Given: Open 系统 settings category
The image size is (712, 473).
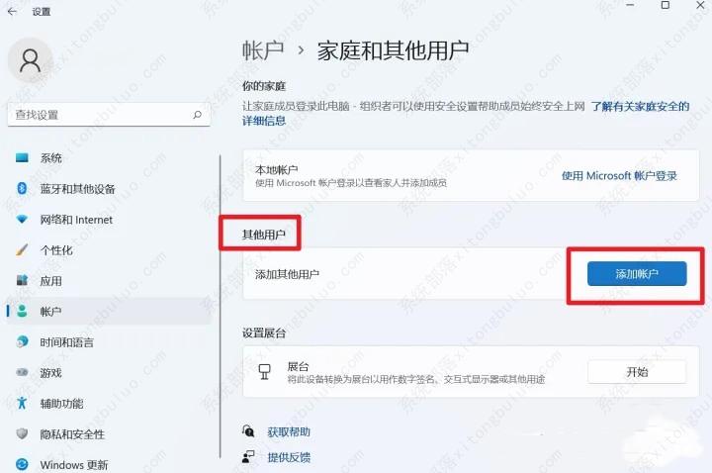Looking at the screenshot, I should coord(109,157).
